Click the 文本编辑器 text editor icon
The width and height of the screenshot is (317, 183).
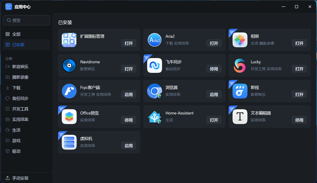tap(240, 117)
